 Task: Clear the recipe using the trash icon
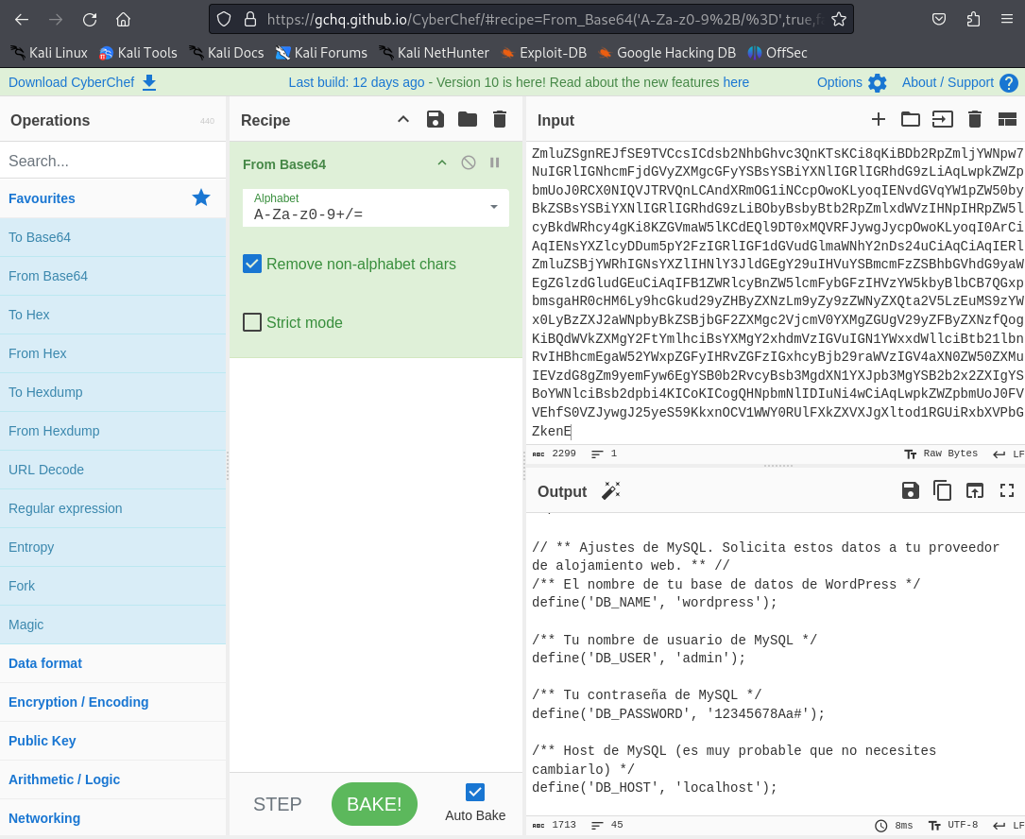(500, 119)
